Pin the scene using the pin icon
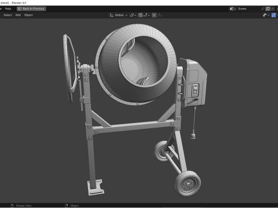 (x=262, y=9)
